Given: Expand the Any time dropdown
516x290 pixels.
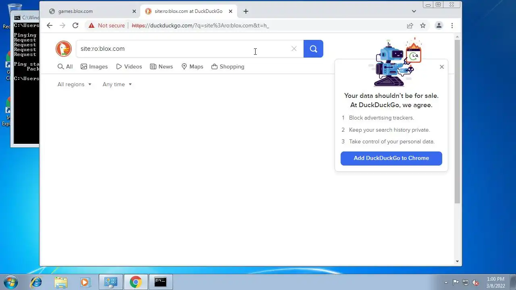Looking at the screenshot, I should tap(117, 84).
